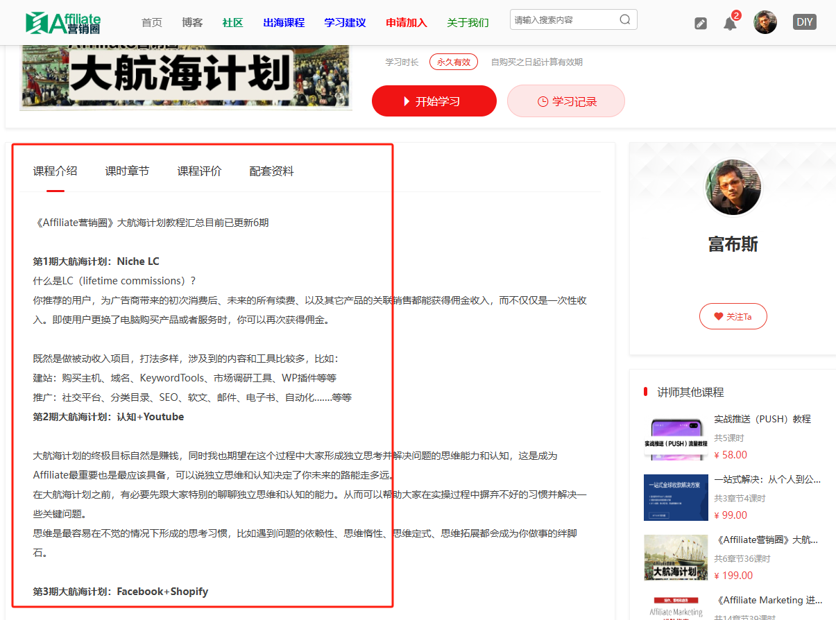Open 社区 navigation item
This screenshot has width=836, height=620.
233,22
